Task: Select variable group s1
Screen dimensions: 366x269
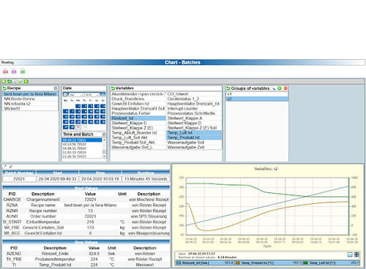Action: pos(257,94)
